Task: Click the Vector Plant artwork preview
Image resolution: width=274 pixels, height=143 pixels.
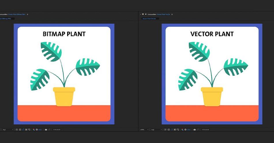Action: coord(212,74)
